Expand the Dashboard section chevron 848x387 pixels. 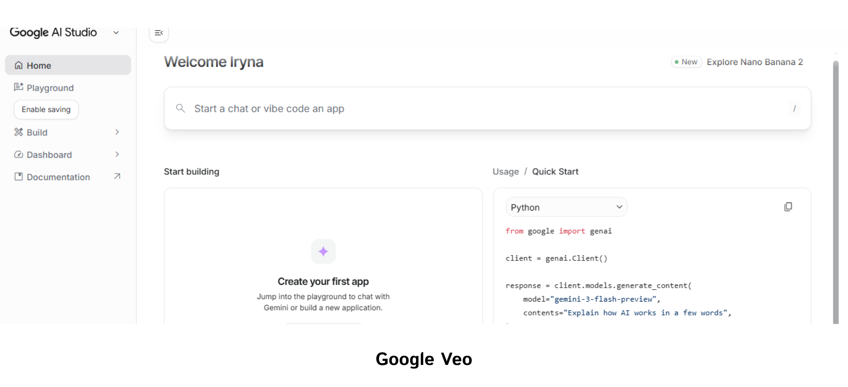pyautogui.click(x=117, y=154)
